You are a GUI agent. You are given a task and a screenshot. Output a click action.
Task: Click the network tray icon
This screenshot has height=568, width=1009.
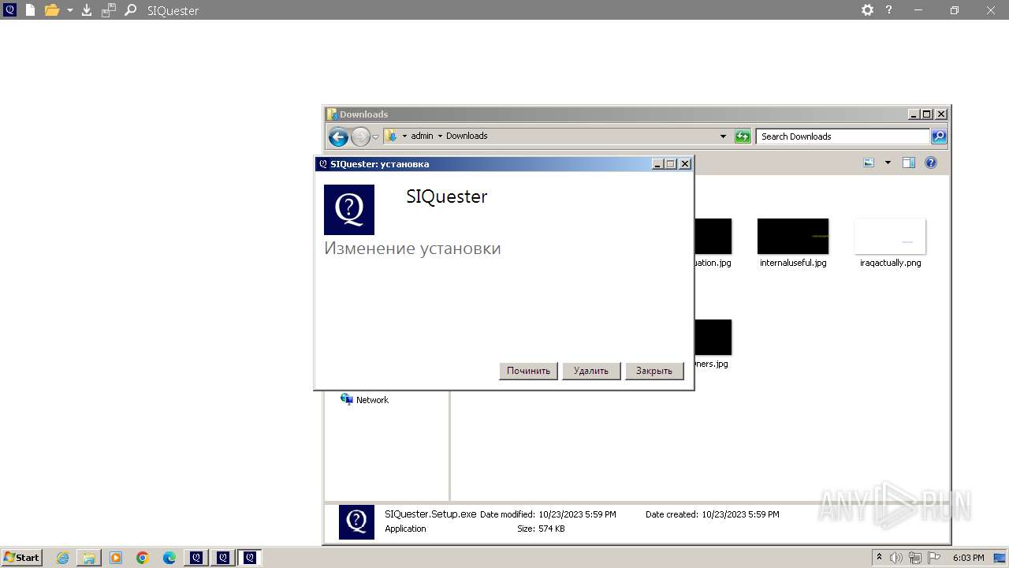tap(915, 558)
